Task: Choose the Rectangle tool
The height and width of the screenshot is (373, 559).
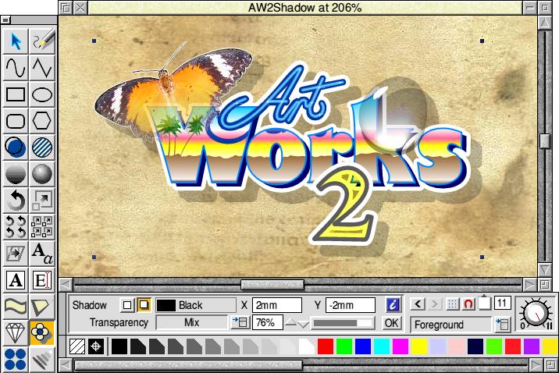Action: [x=16, y=94]
